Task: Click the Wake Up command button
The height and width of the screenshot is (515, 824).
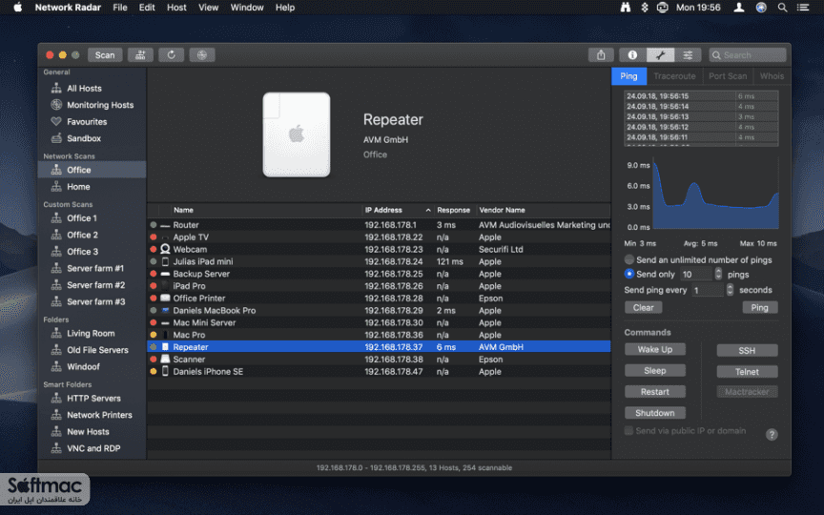Action: (655, 349)
